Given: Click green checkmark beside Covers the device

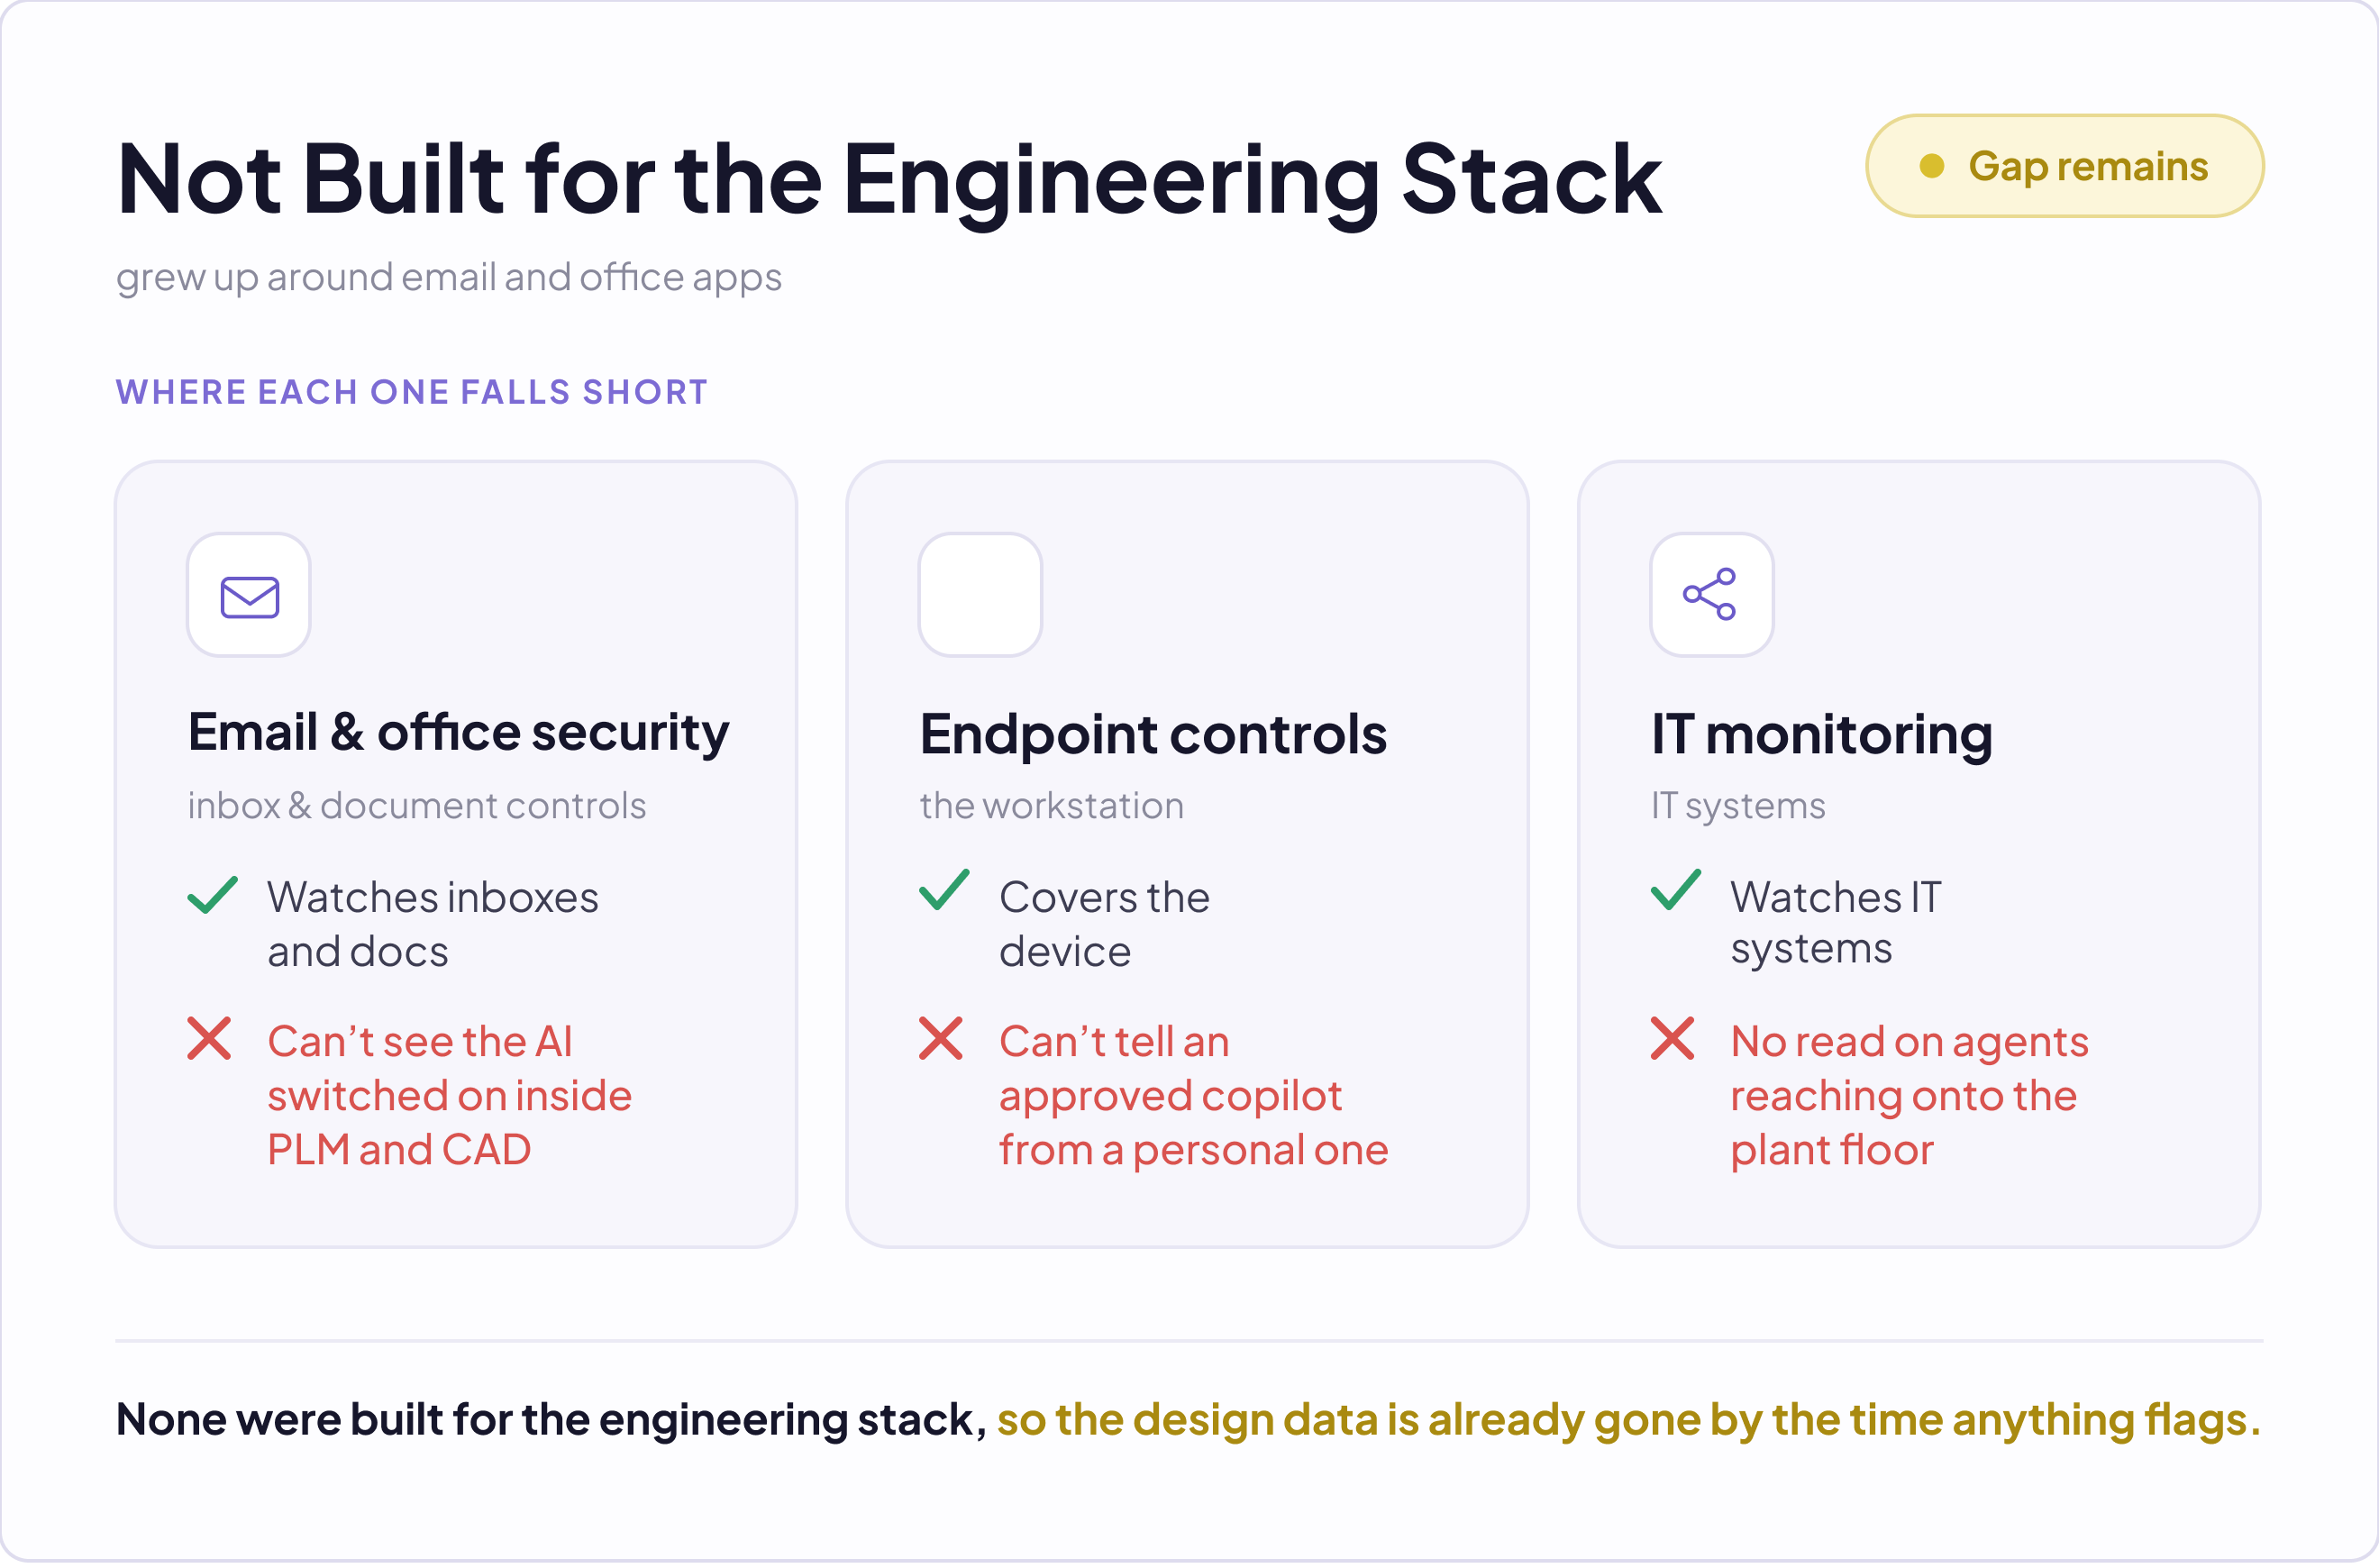Looking at the screenshot, I should click(944, 890).
